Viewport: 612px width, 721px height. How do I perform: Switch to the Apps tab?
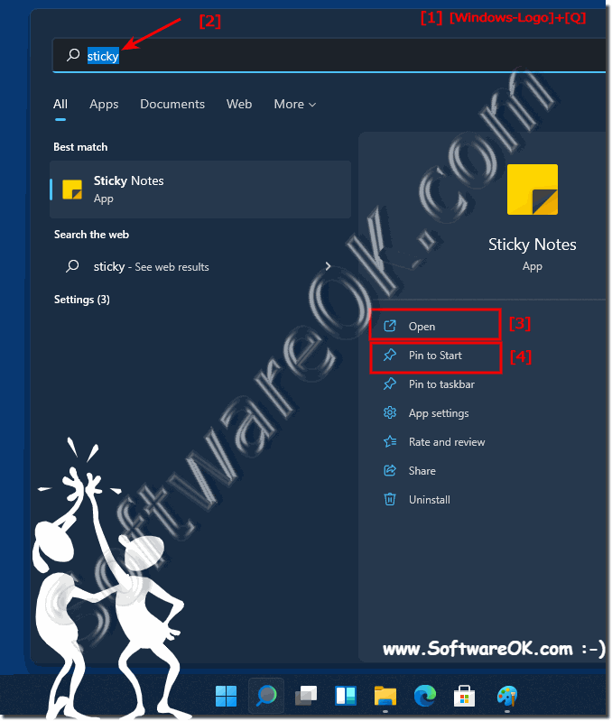[104, 105]
